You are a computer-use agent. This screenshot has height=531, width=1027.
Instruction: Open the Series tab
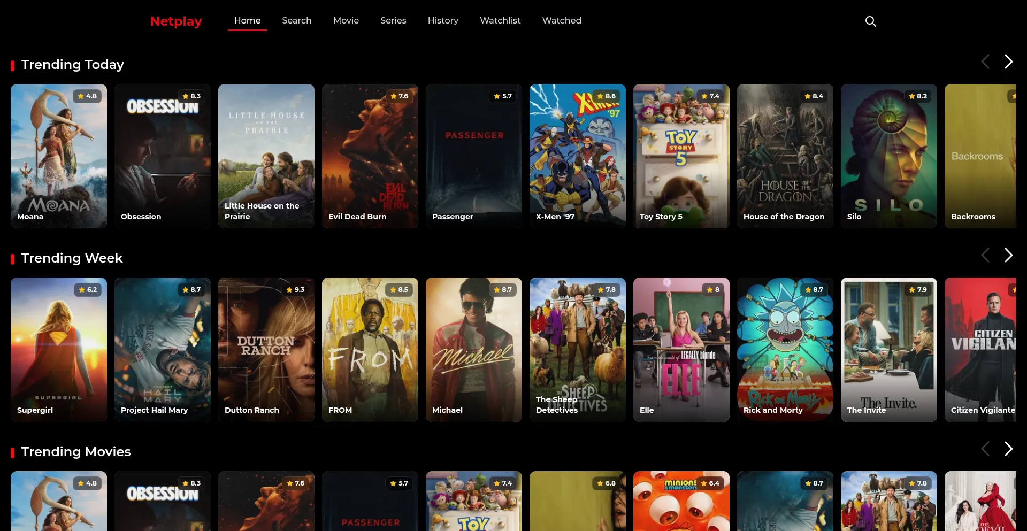[393, 20]
